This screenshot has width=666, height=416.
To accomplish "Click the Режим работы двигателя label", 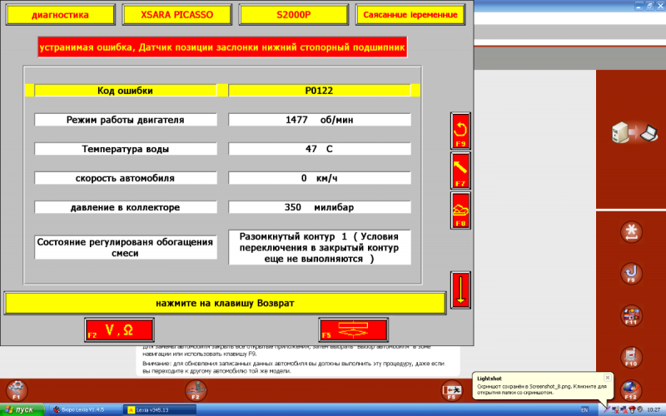I will (126, 120).
